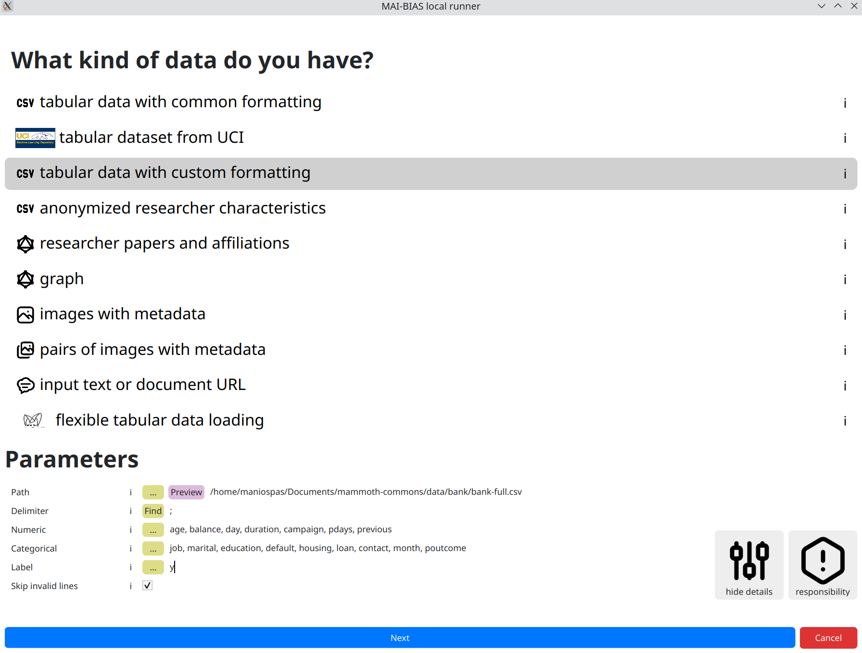
Task: Click the input text speech bubble icon
Action: [25, 385]
